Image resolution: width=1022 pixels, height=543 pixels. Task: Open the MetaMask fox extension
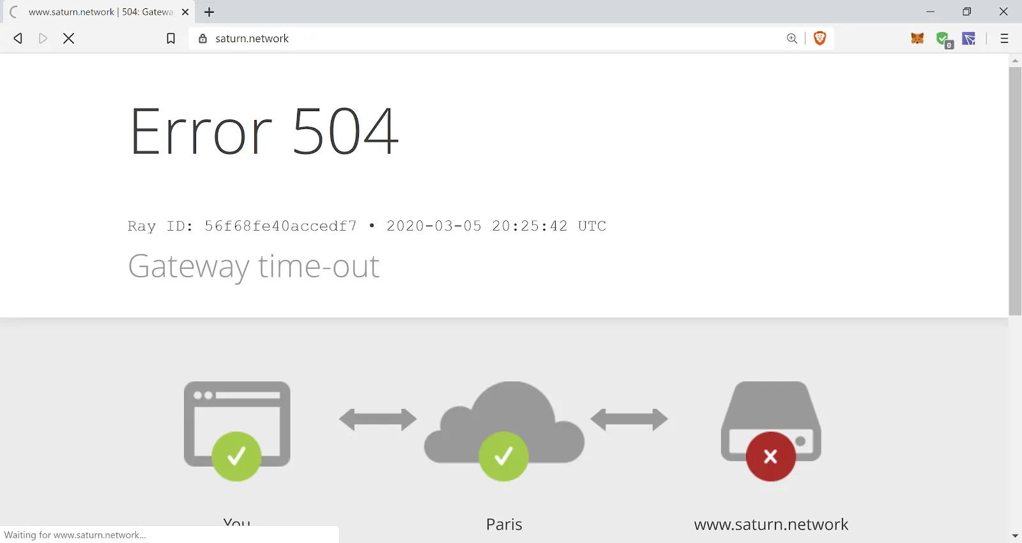917,38
